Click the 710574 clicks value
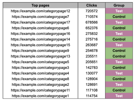The height and width of the screenshot is (101, 135). point(92,17)
